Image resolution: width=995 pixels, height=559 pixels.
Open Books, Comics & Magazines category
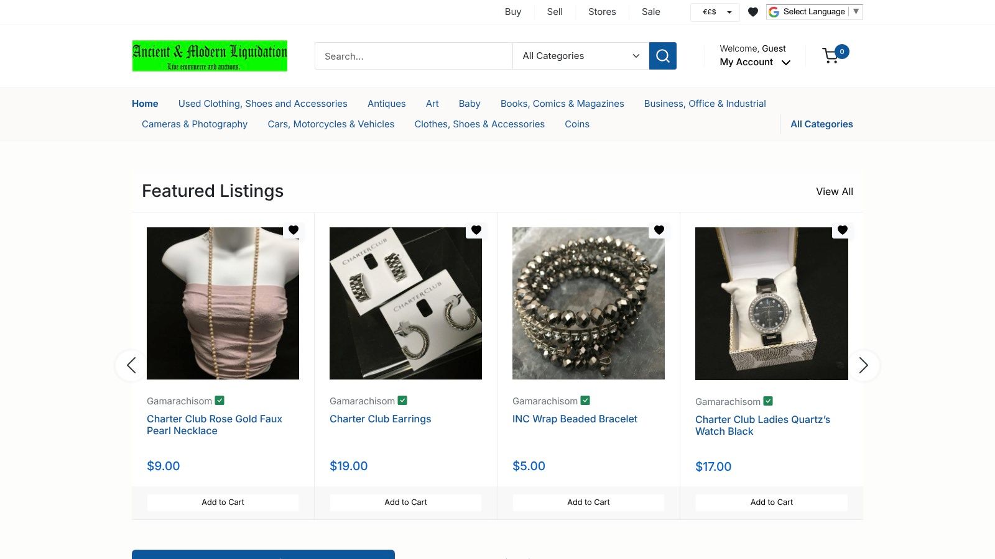[x=562, y=104]
